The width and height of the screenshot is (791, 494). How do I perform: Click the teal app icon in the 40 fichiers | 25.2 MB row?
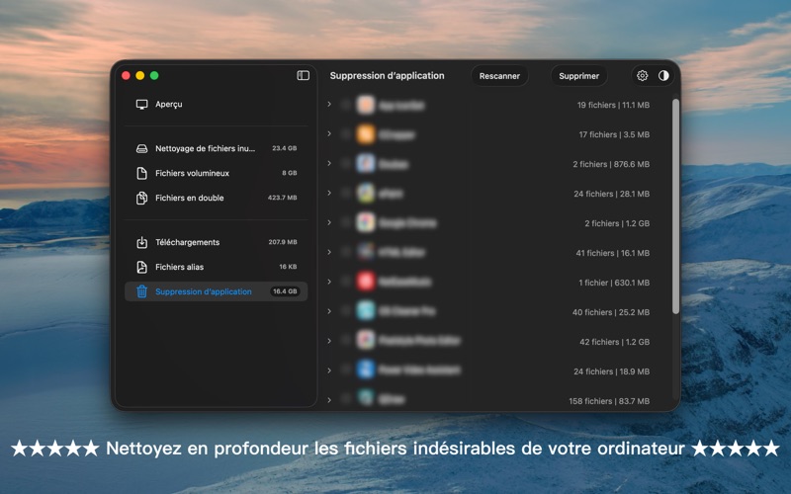pyautogui.click(x=366, y=311)
